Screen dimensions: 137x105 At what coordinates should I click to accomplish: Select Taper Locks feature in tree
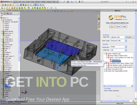(10, 56)
